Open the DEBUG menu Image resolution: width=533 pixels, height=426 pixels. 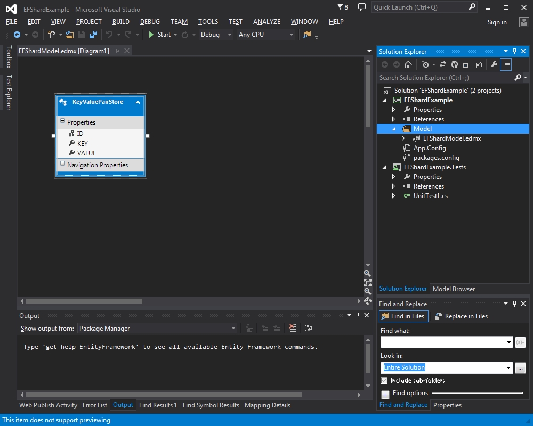click(x=150, y=22)
